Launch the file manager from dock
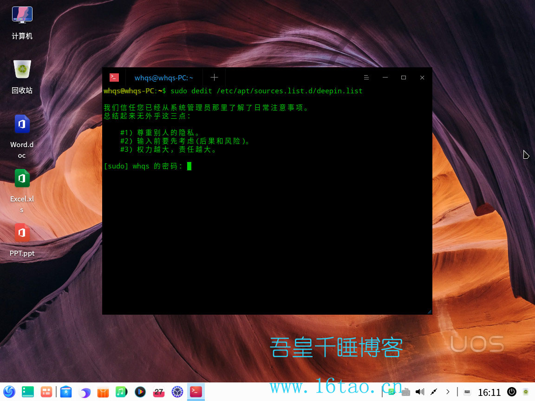 66,392
